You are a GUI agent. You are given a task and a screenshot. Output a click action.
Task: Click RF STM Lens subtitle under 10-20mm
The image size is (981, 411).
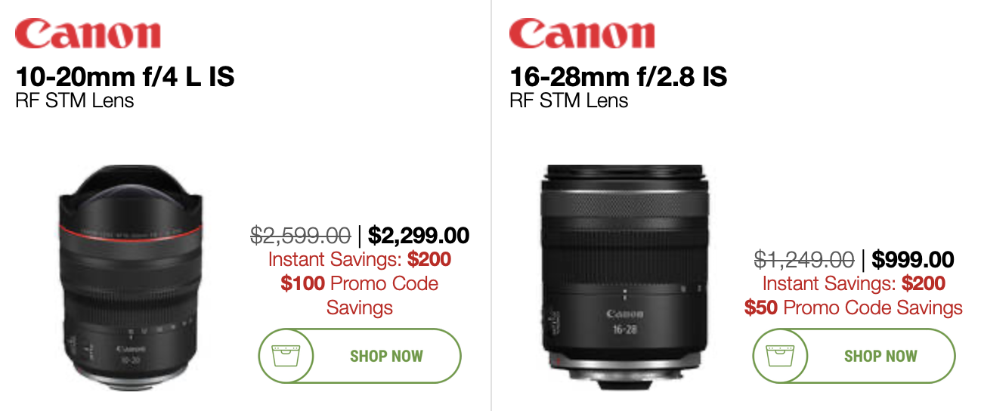[74, 100]
